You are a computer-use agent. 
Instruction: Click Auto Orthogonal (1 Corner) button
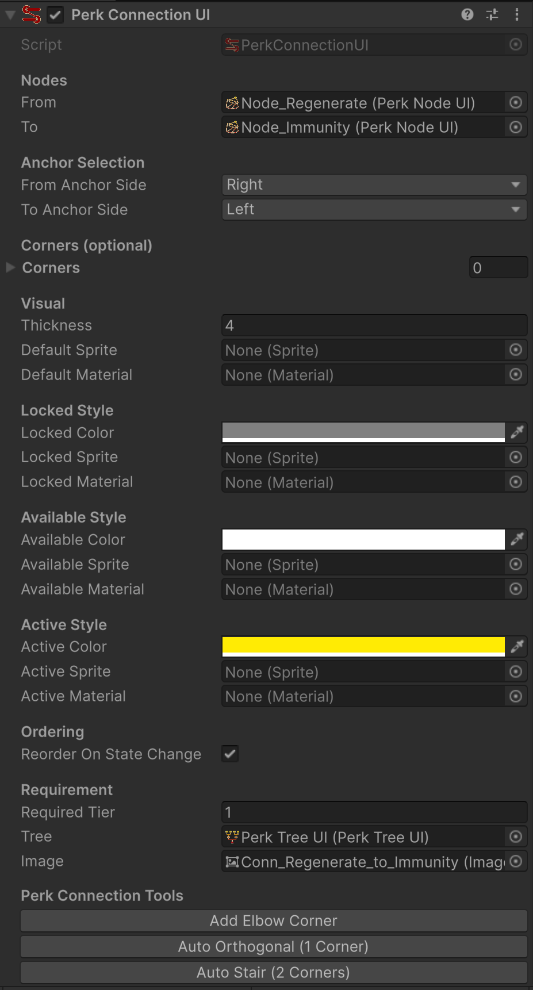[x=274, y=946]
